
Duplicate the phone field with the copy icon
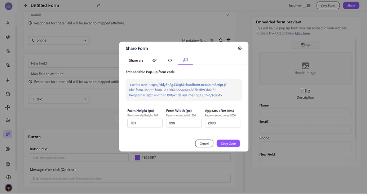pos(221,40)
